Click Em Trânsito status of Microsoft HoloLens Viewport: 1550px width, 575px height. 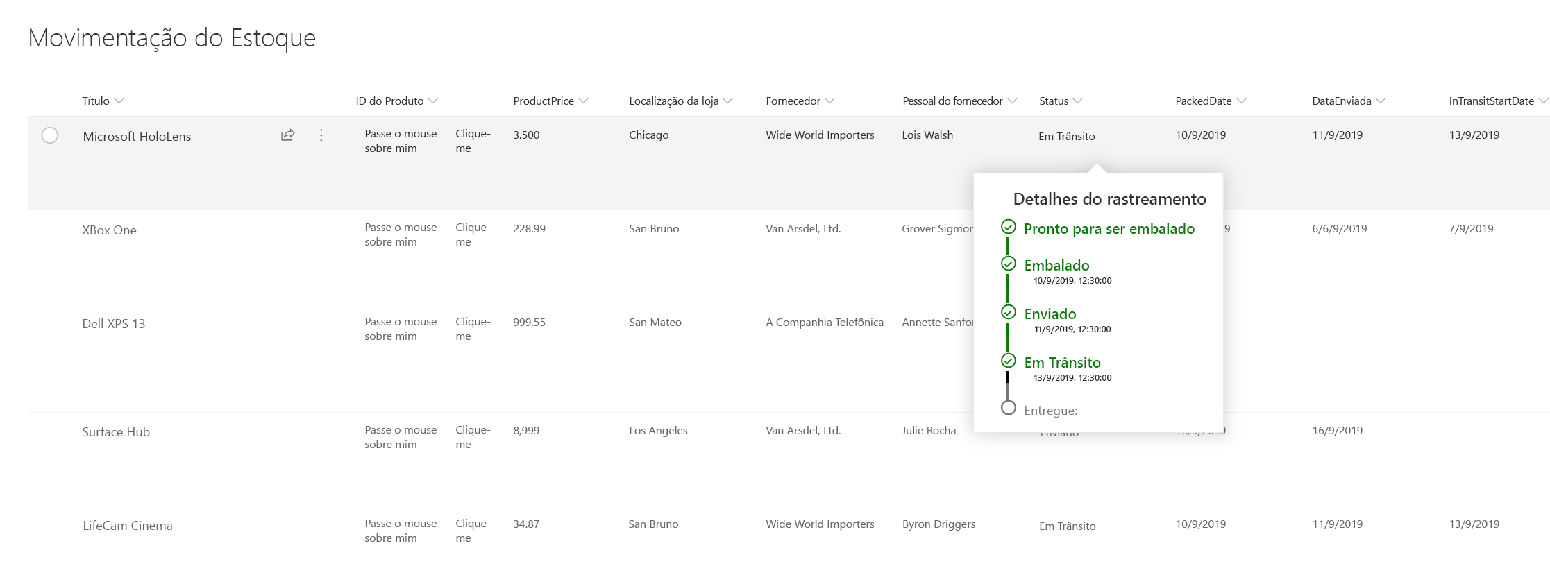click(x=1066, y=137)
